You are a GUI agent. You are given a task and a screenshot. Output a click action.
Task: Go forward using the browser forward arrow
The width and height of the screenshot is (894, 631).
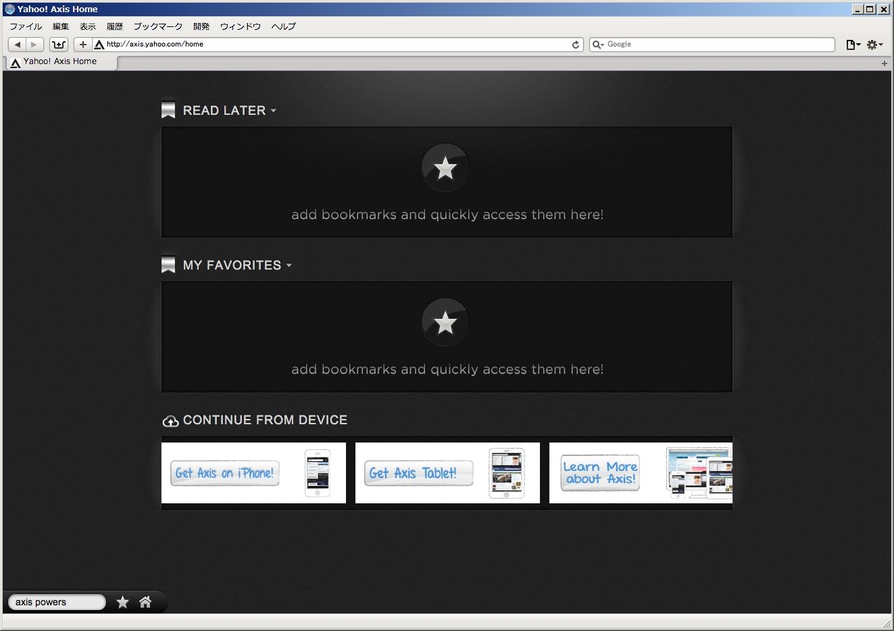34,45
